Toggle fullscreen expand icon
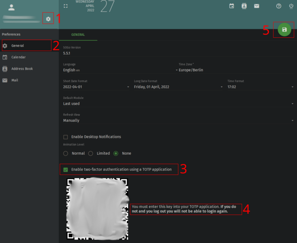Image resolution: width=297 pixels, height=243 pixels. click(66, 6)
